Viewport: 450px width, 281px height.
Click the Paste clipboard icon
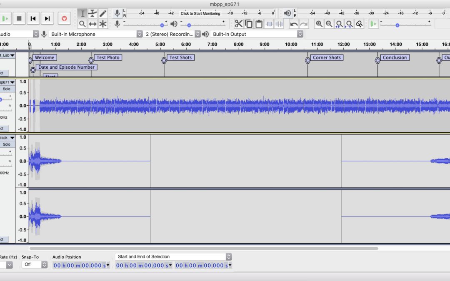tap(259, 24)
